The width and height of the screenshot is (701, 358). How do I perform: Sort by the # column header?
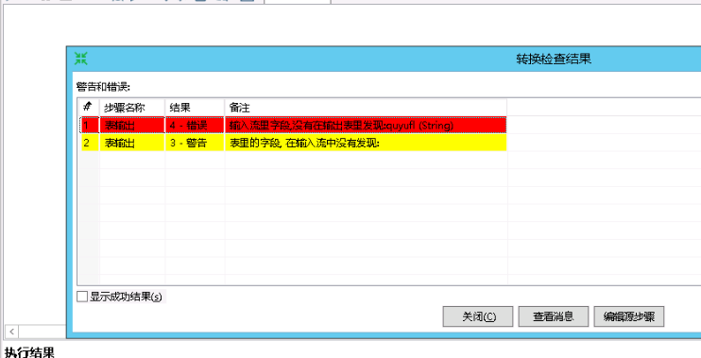tap(89, 108)
